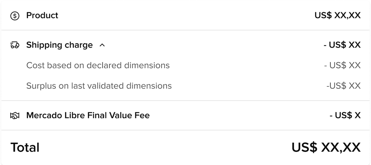Click Mercado Libre Final Value Fee label

[x=88, y=116]
